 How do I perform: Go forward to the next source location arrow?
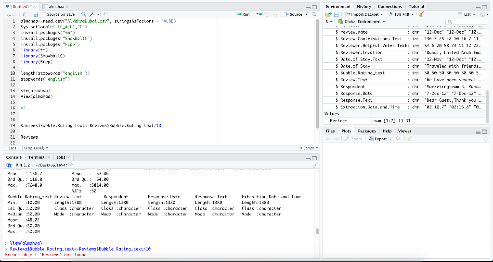(15, 14)
